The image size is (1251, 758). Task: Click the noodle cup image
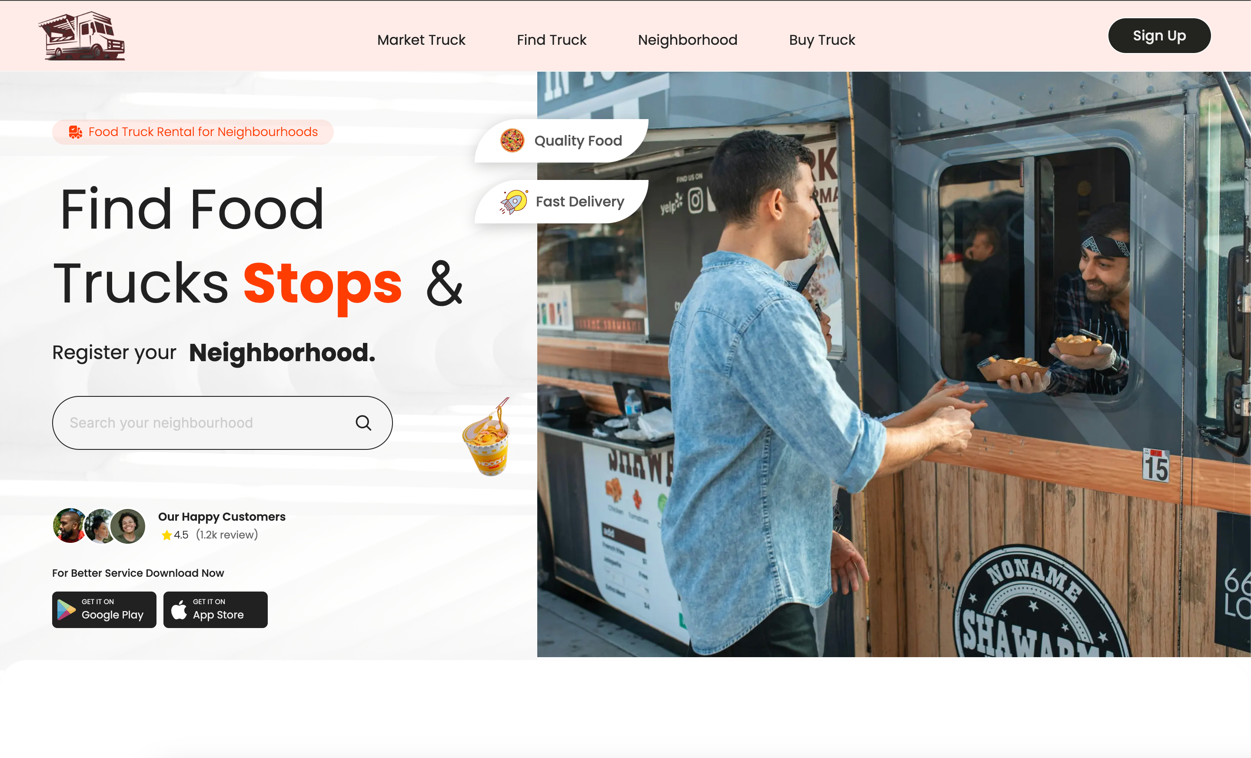point(486,437)
